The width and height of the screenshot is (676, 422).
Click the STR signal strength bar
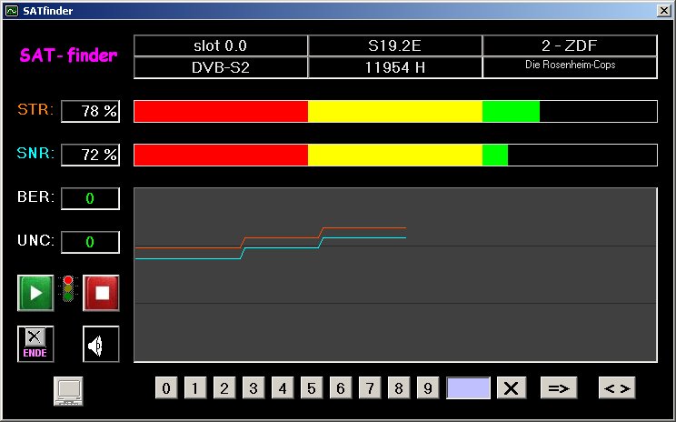point(395,111)
